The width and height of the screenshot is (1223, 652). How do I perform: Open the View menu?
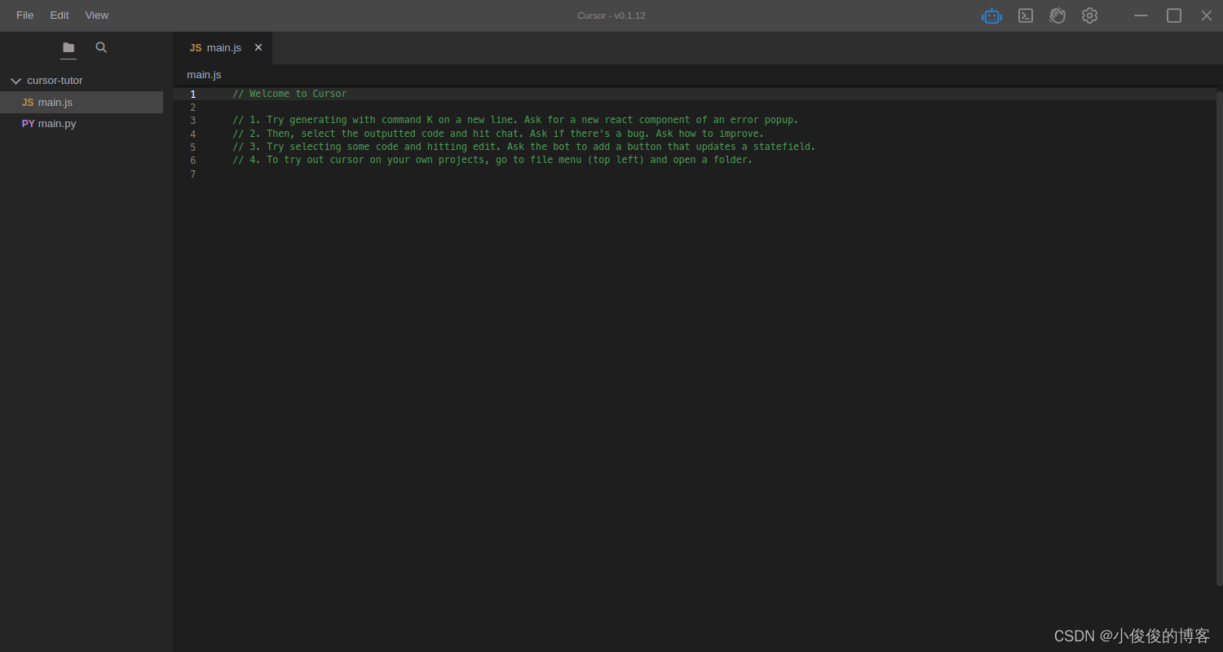(97, 15)
